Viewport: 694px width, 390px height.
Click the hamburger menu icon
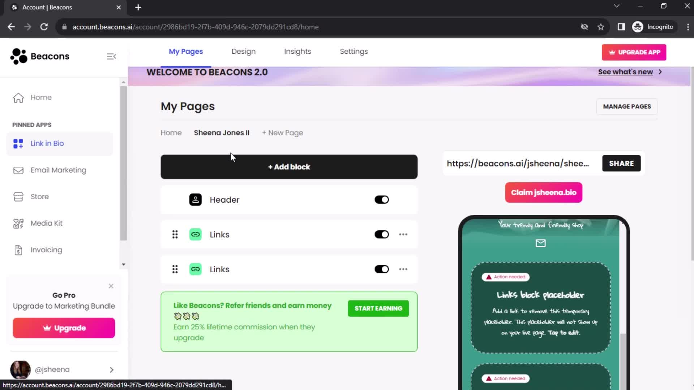(x=112, y=56)
